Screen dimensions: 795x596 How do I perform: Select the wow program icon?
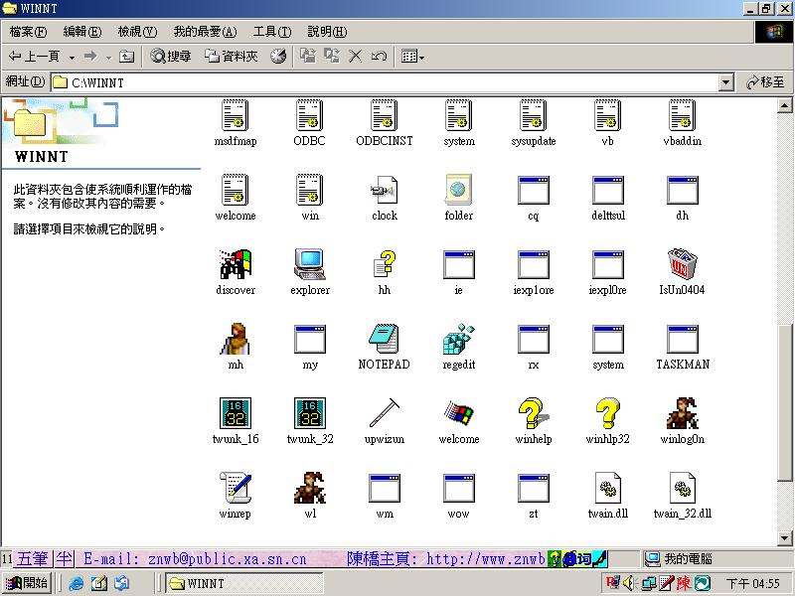point(459,488)
